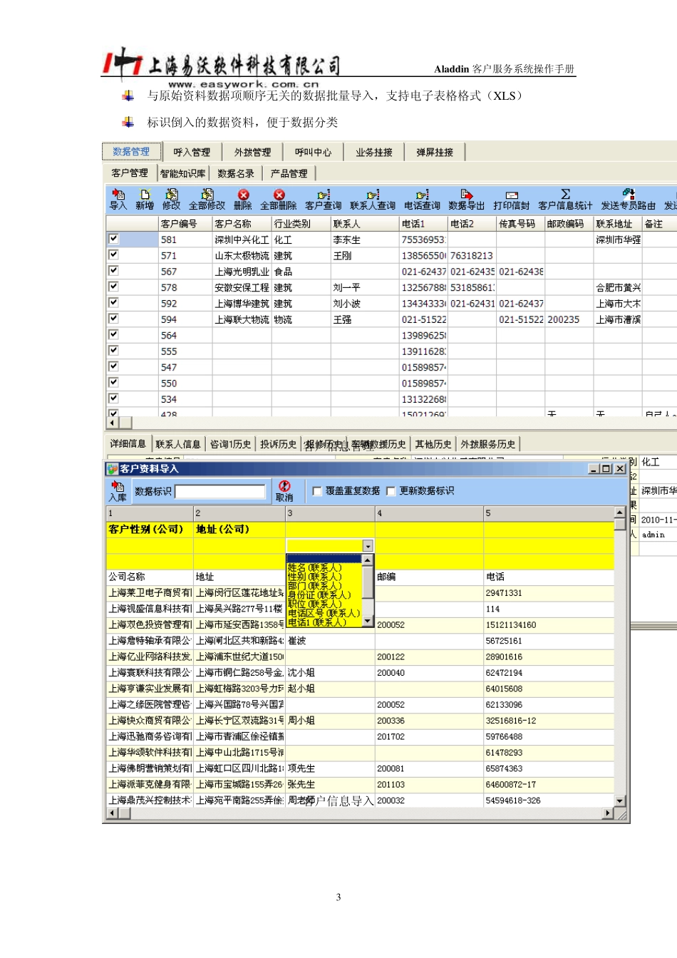Open 联系人信息 detail tab
Image resolution: width=677 pixels, height=958 pixels.
(x=178, y=444)
